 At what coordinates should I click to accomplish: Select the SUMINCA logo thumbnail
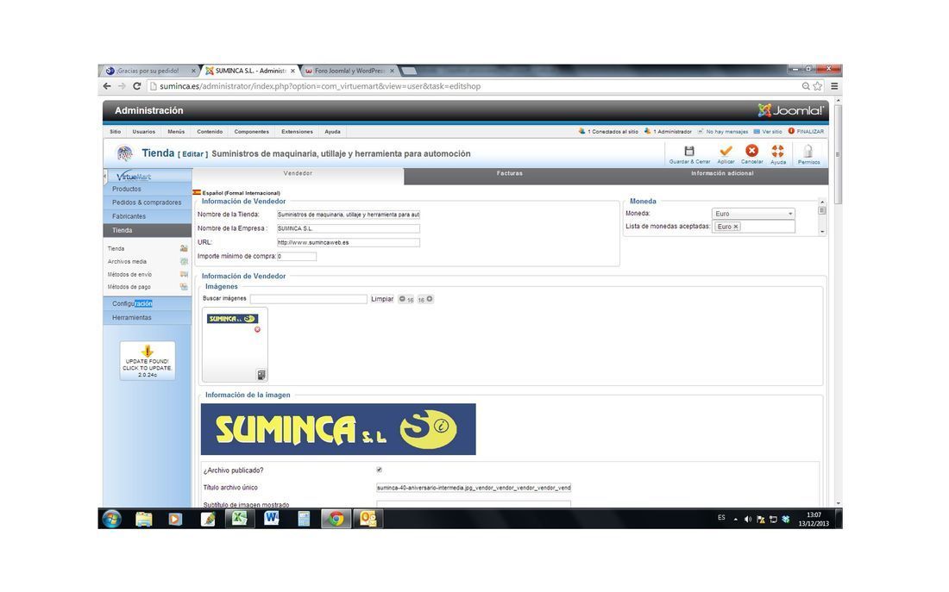[x=232, y=319]
